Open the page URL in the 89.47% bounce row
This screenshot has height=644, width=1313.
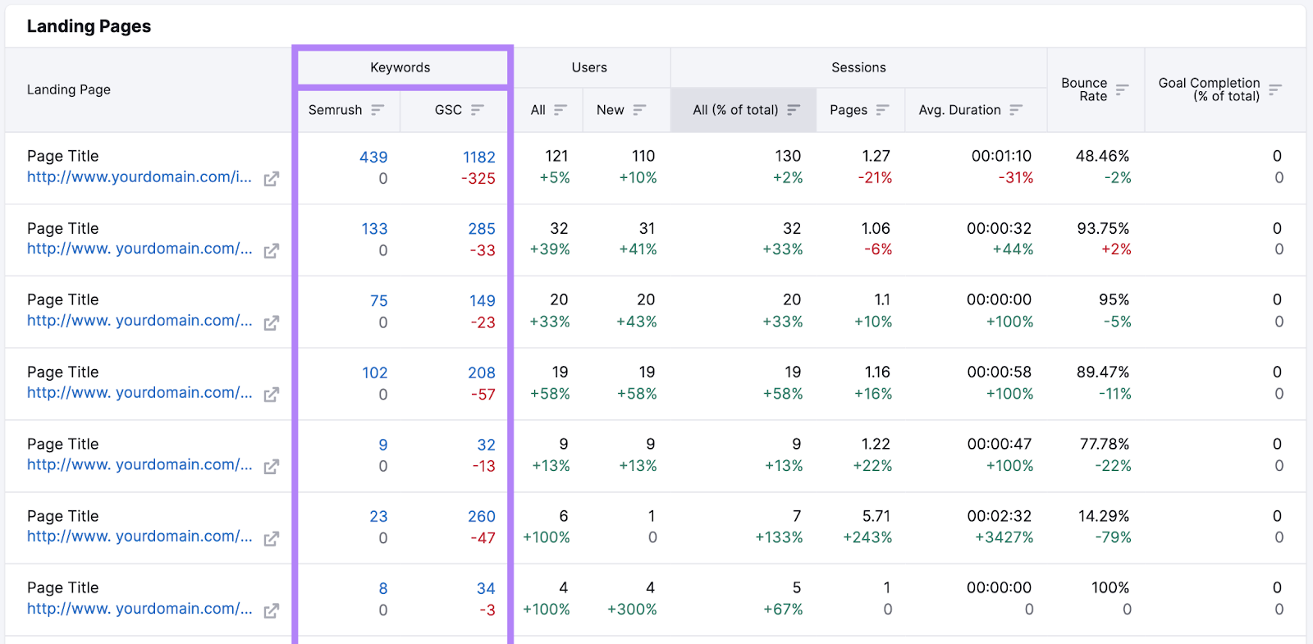(x=140, y=393)
